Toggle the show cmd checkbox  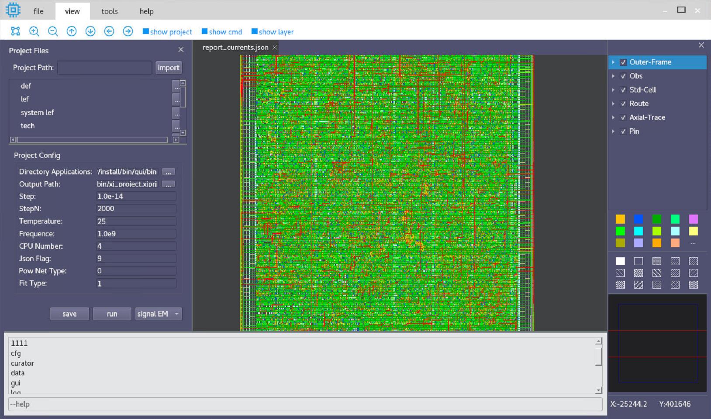click(x=204, y=31)
